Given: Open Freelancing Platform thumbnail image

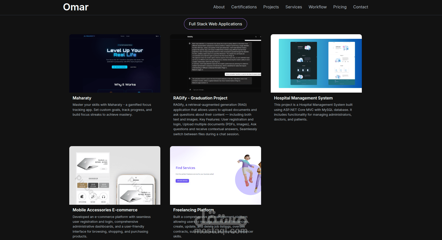Looking at the screenshot, I should coord(215,175).
